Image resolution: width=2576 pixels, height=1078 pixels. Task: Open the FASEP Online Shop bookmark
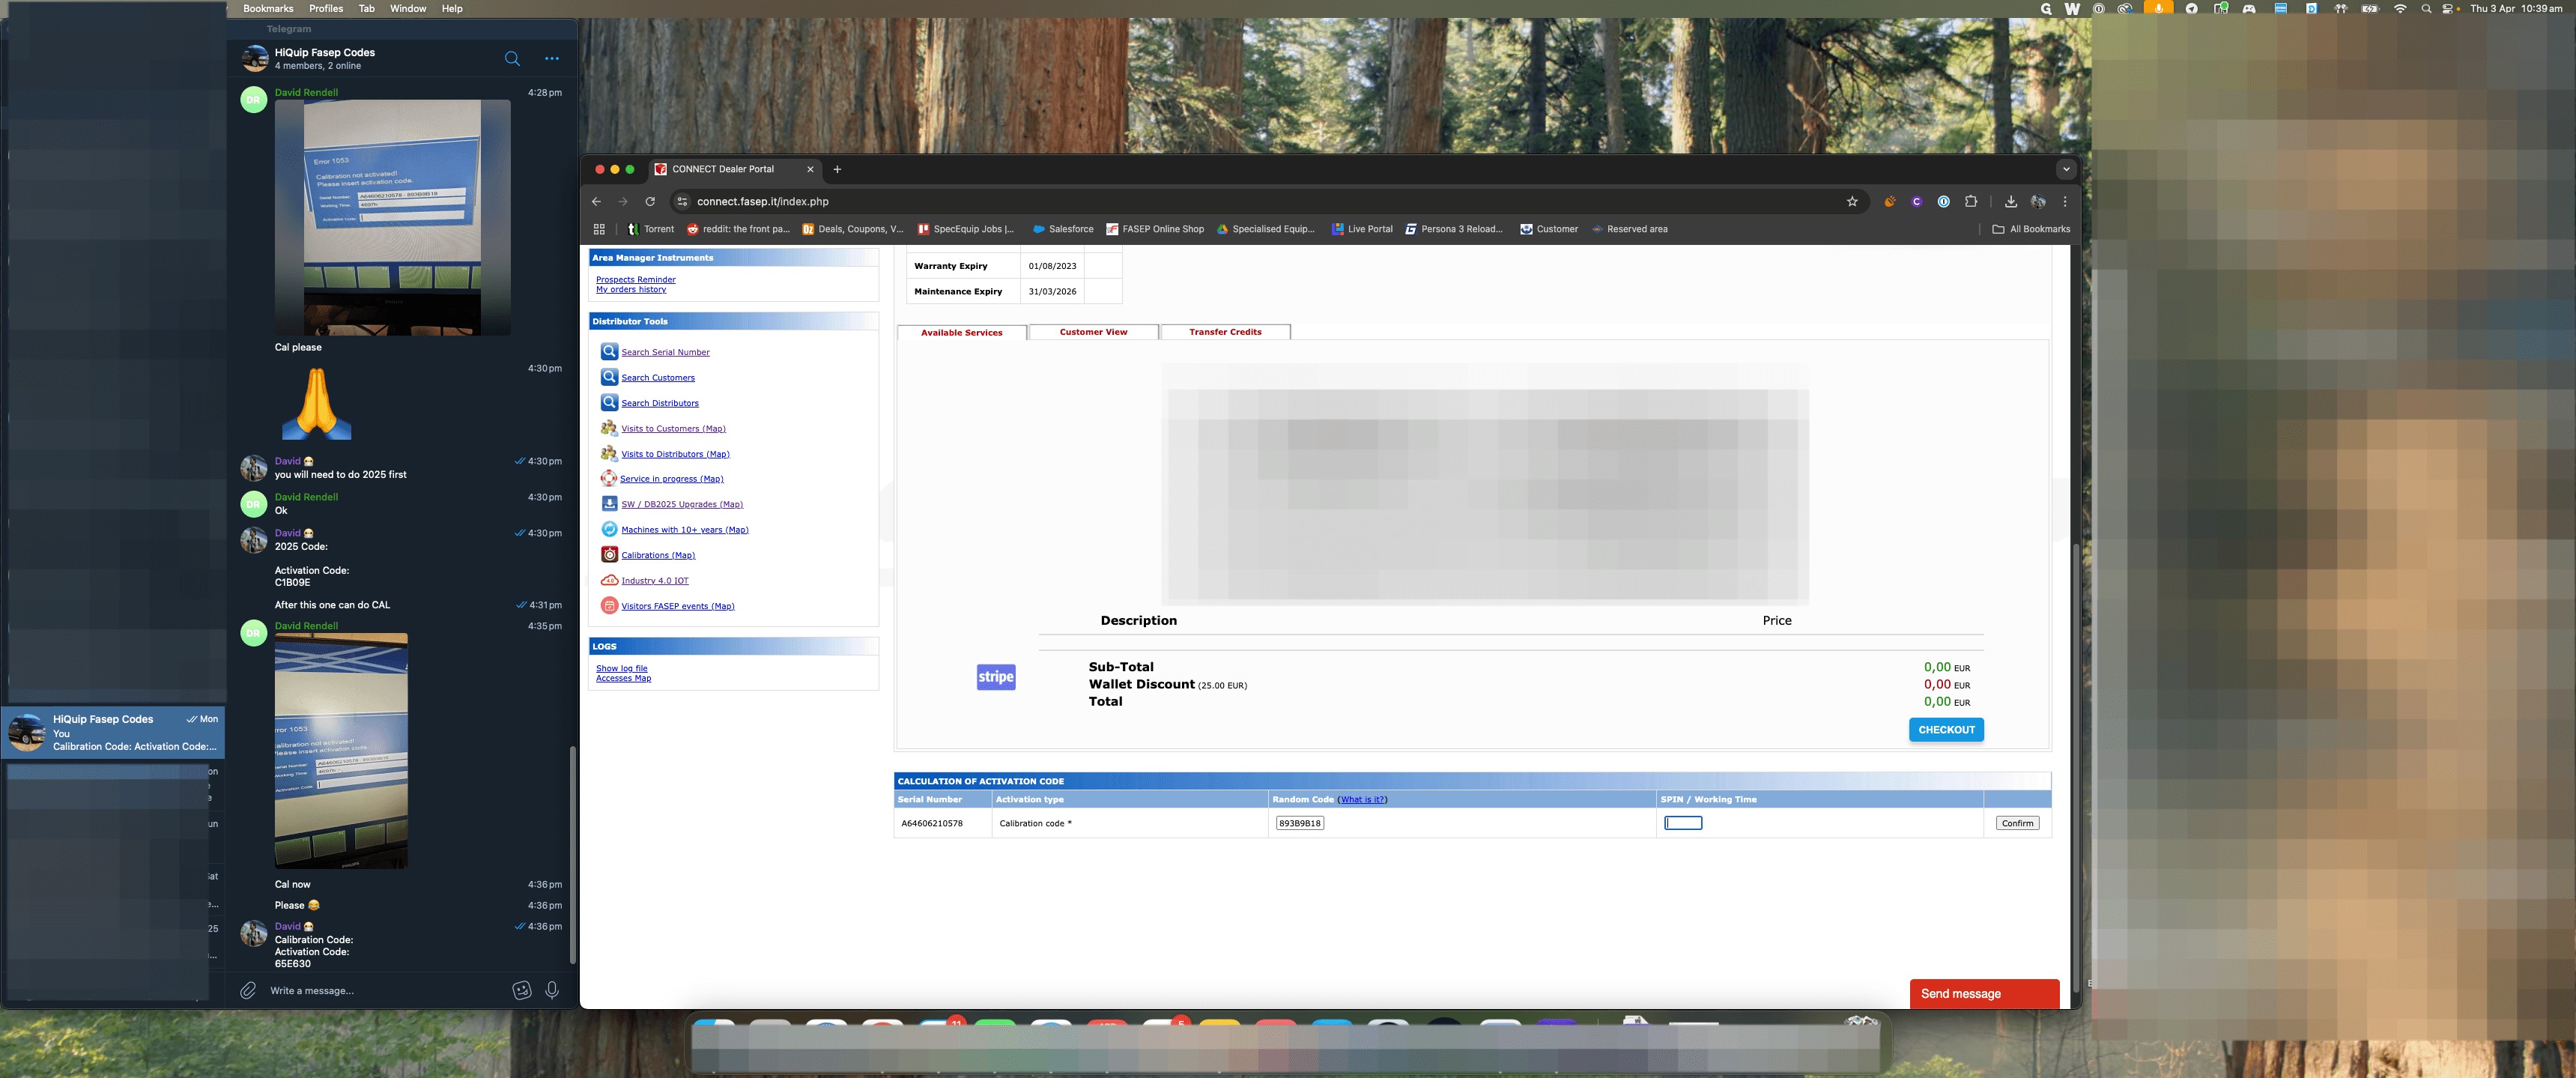(1155, 229)
